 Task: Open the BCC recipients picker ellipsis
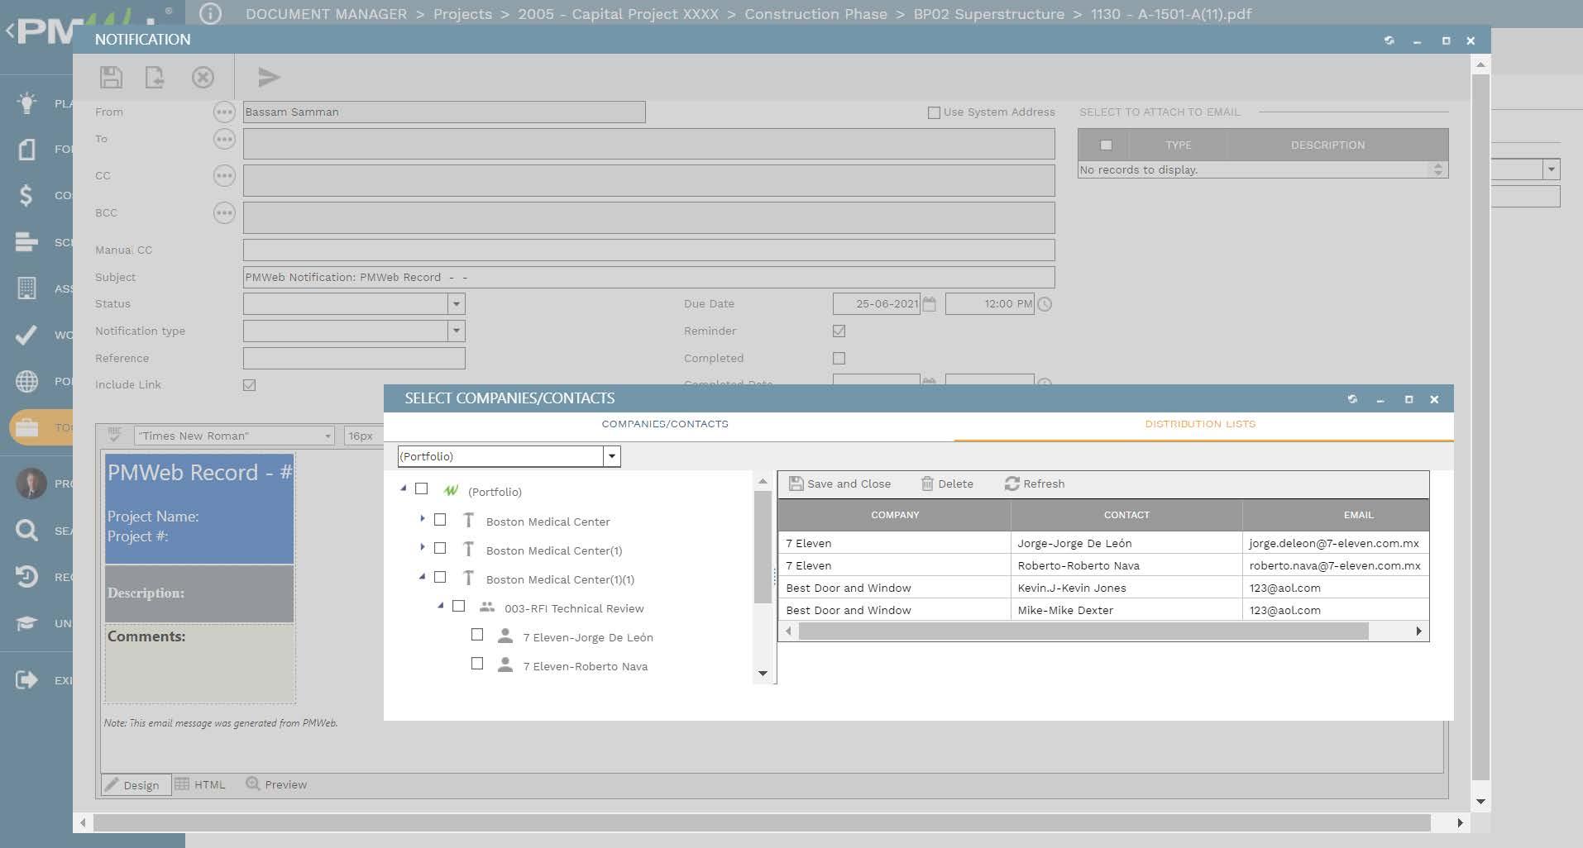coord(224,212)
